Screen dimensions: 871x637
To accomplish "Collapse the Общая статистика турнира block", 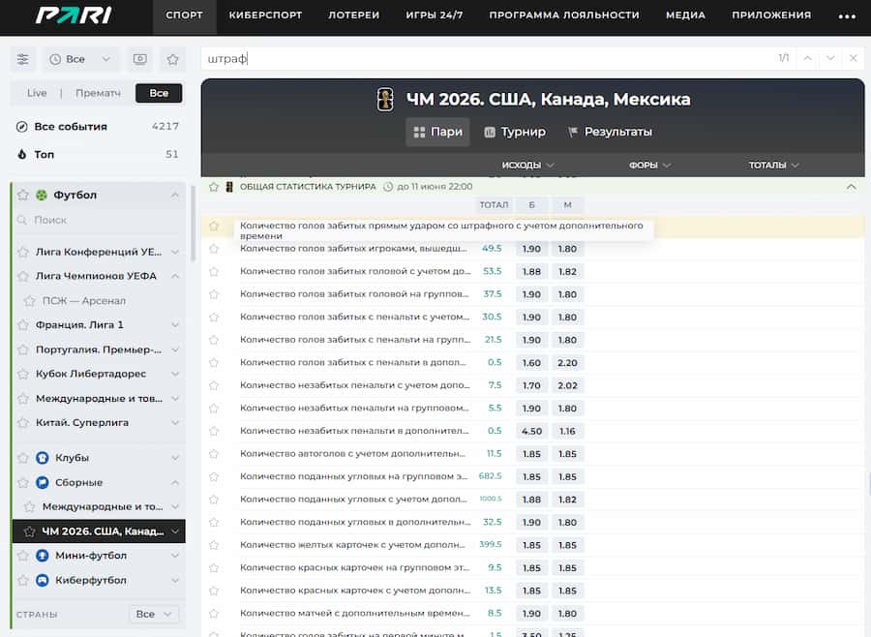I will [x=851, y=187].
